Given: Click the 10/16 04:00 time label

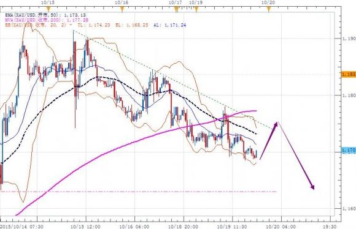Looking at the screenshot, I should [134, 227].
